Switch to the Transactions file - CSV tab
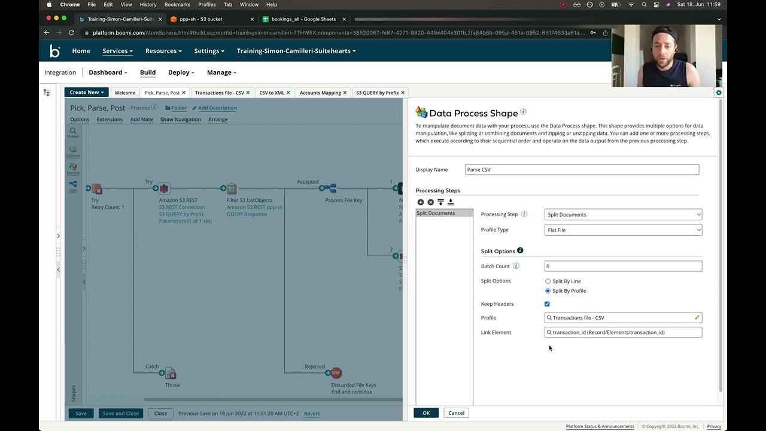 tap(219, 93)
